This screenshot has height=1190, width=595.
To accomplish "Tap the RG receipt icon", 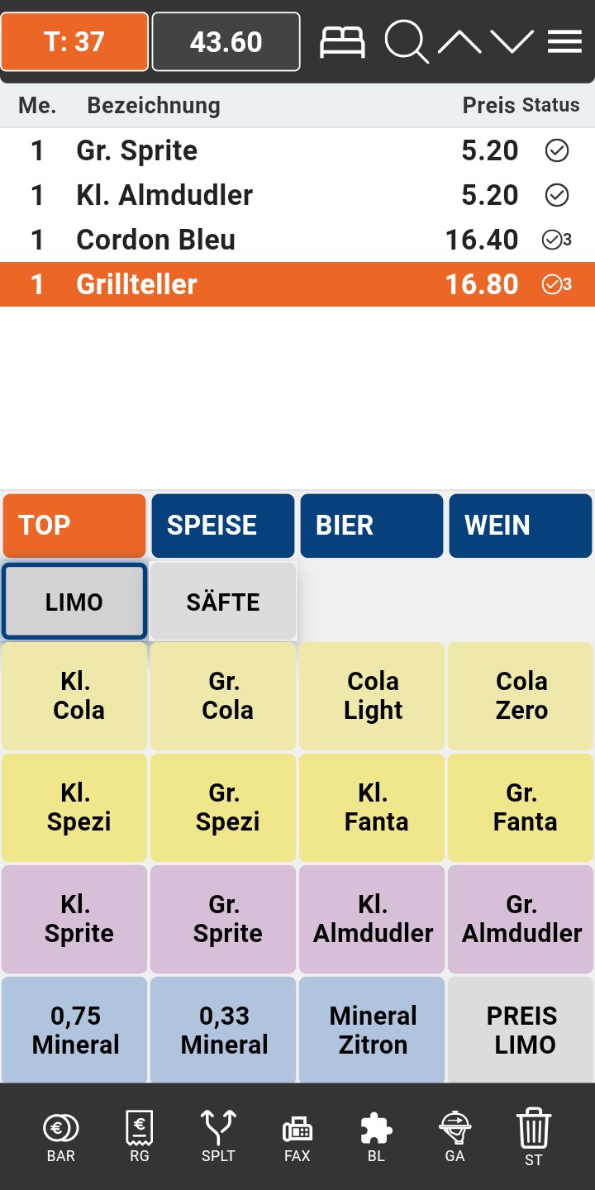I will pos(140,1135).
